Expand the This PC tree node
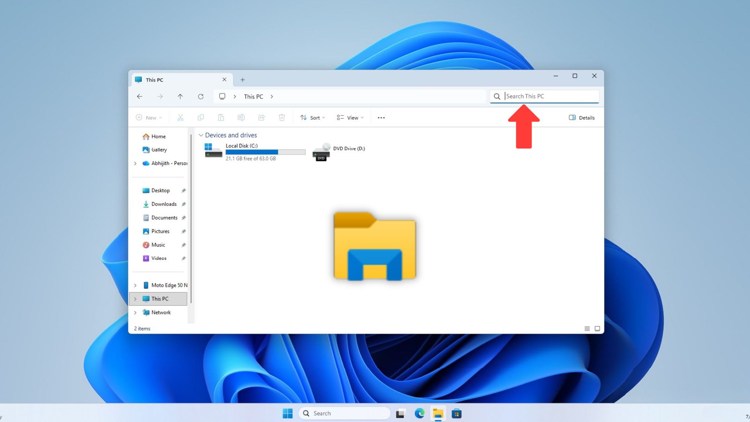The image size is (750, 422). click(x=135, y=299)
